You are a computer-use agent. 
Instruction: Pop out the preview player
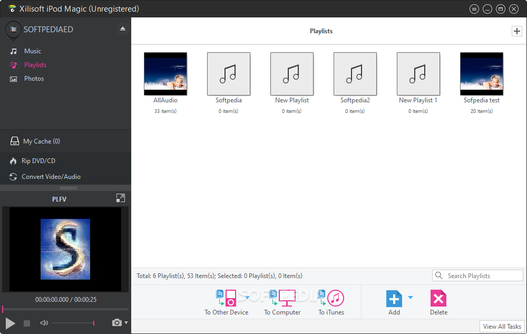pyautogui.click(x=120, y=198)
